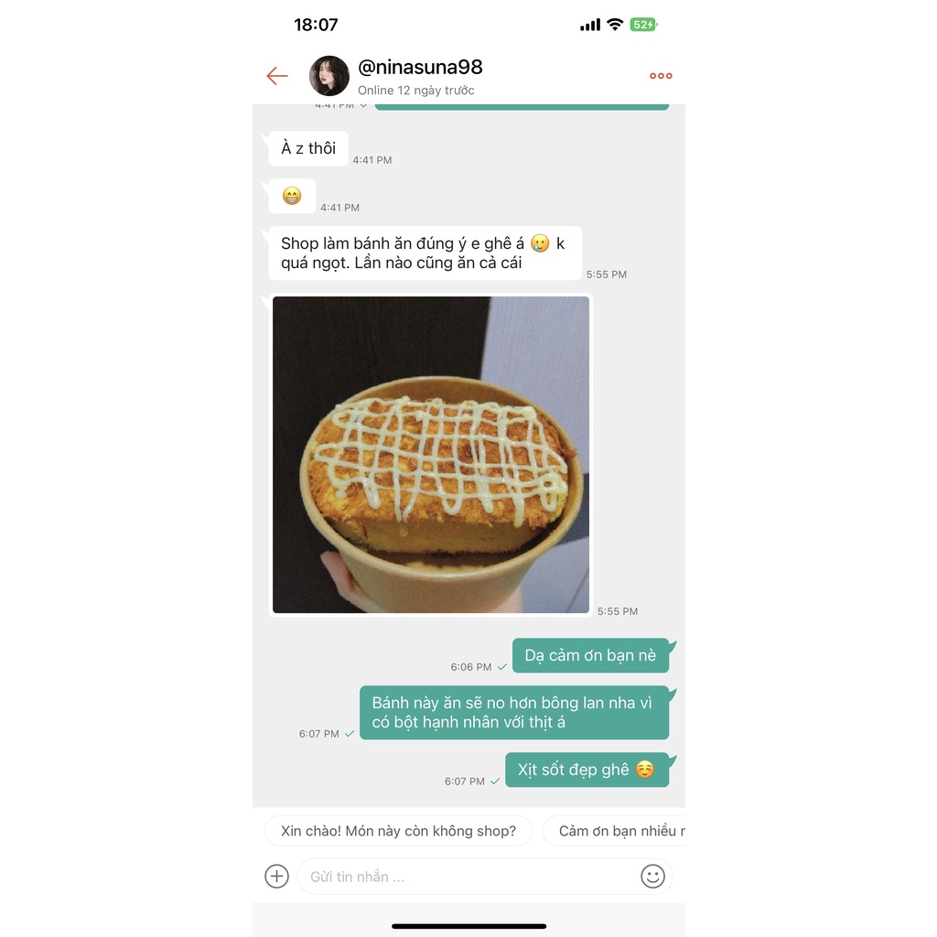Tap the 'À z thôi' message bubble
Screen dimensions: 937x937
[308, 148]
